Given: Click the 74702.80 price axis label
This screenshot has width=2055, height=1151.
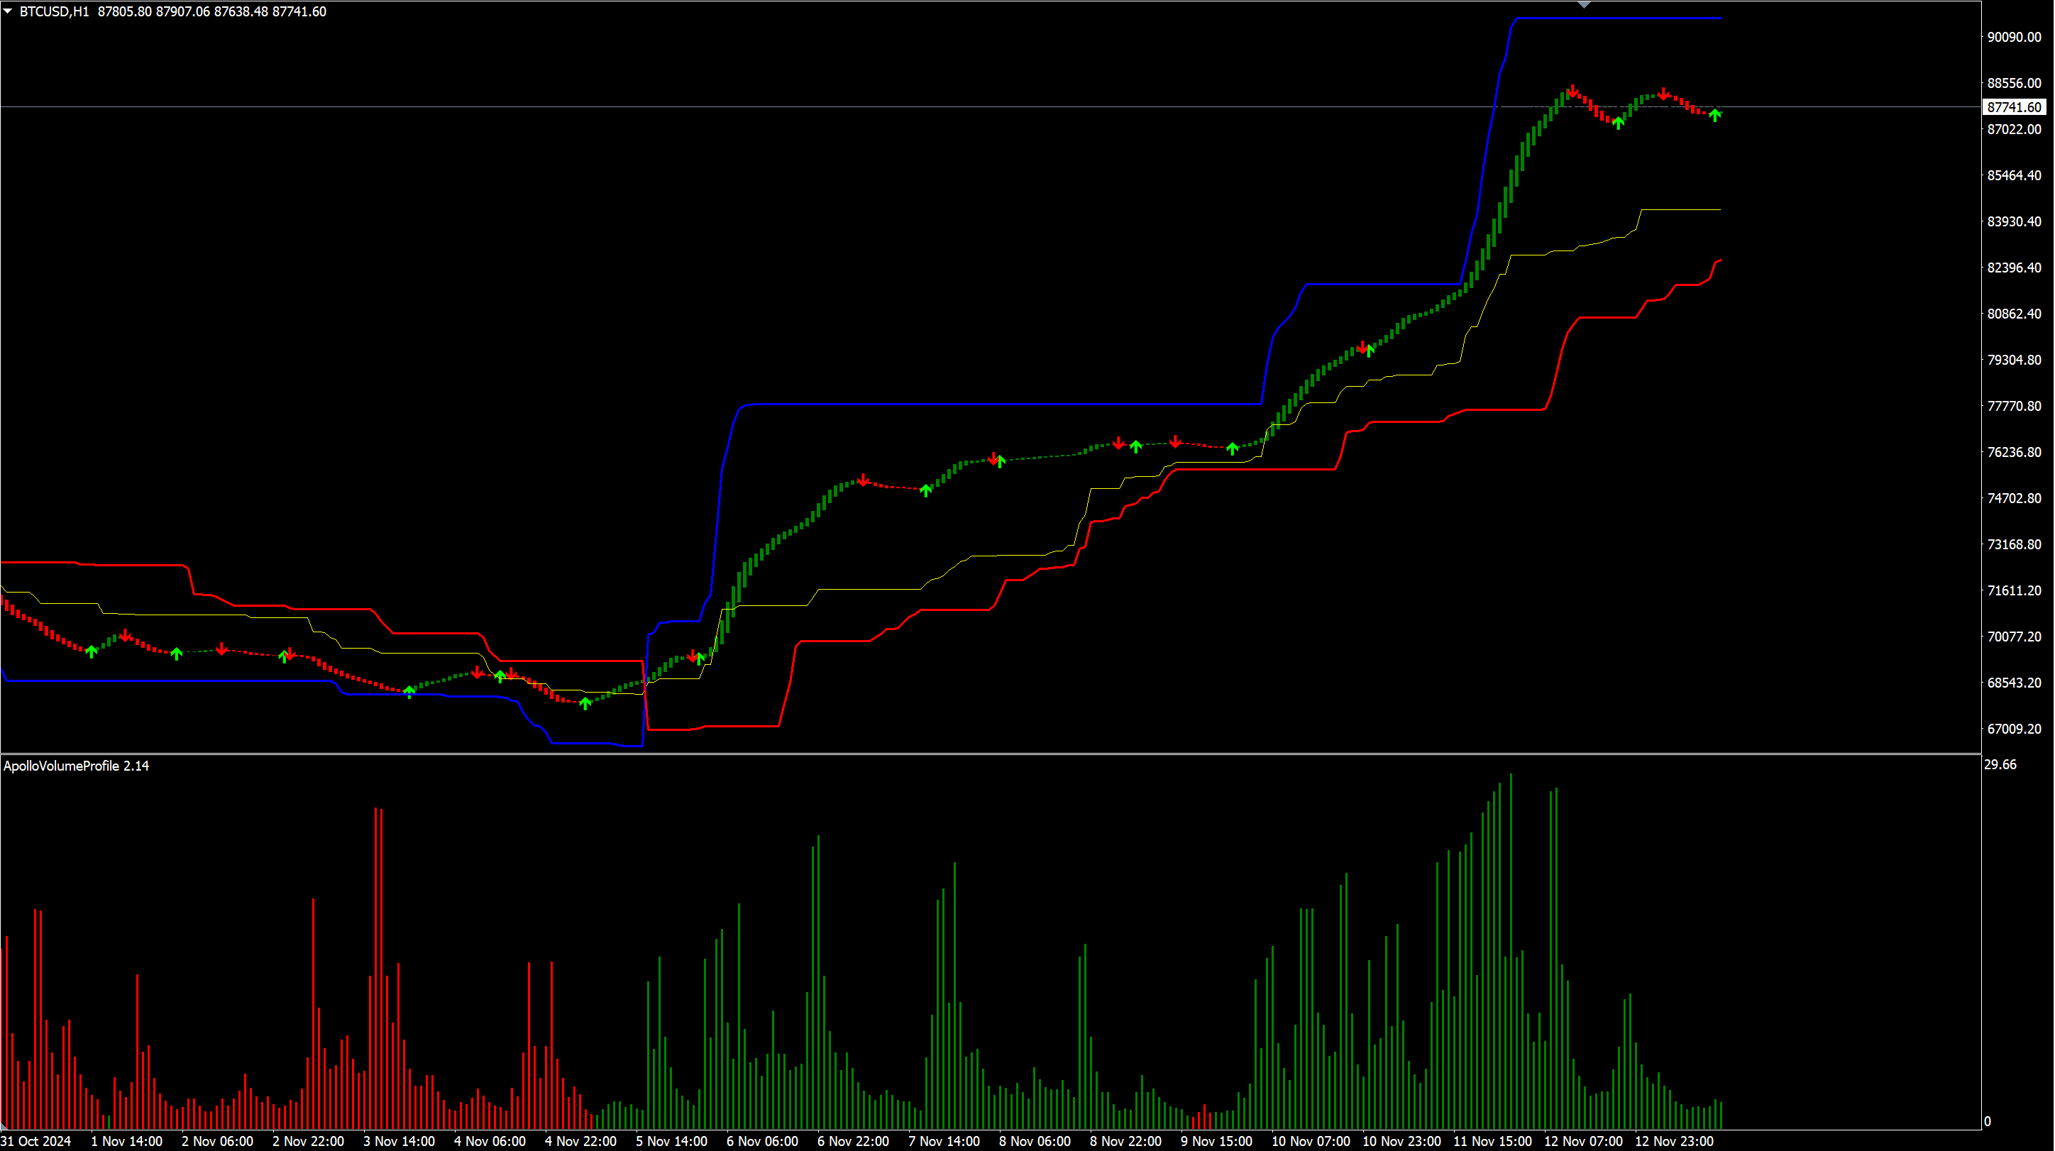Looking at the screenshot, I should click(x=2014, y=499).
